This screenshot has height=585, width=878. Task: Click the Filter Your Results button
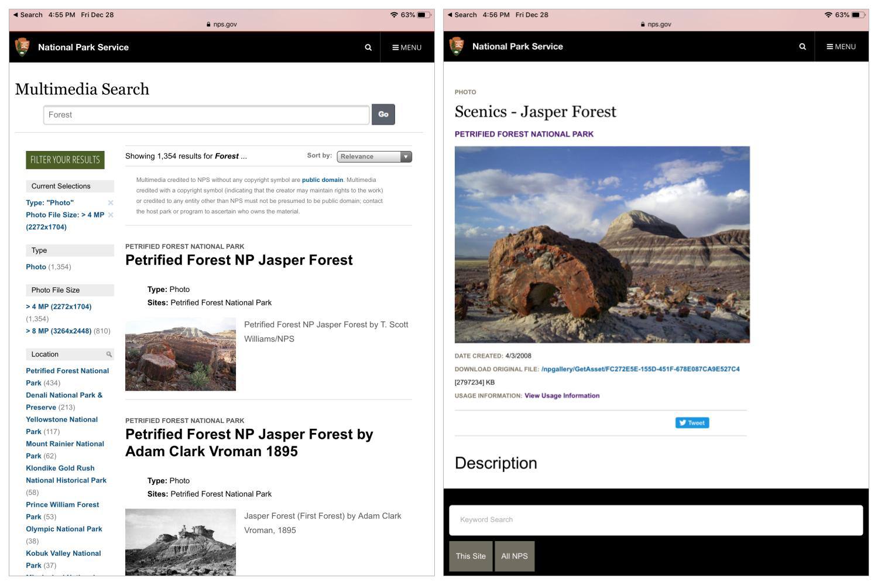[x=65, y=160]
